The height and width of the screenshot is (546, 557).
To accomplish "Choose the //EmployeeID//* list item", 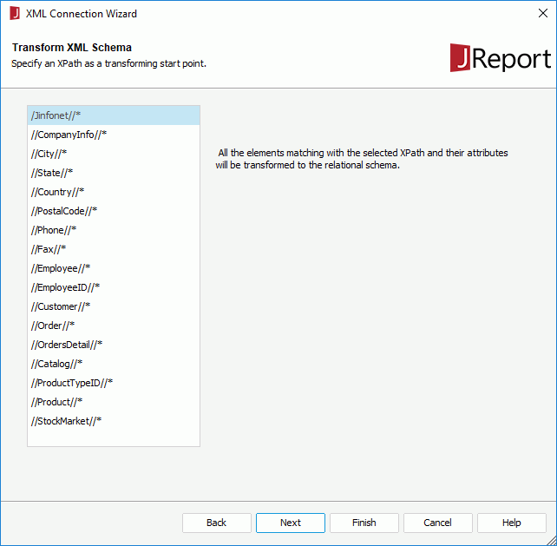I will [114, 287].
